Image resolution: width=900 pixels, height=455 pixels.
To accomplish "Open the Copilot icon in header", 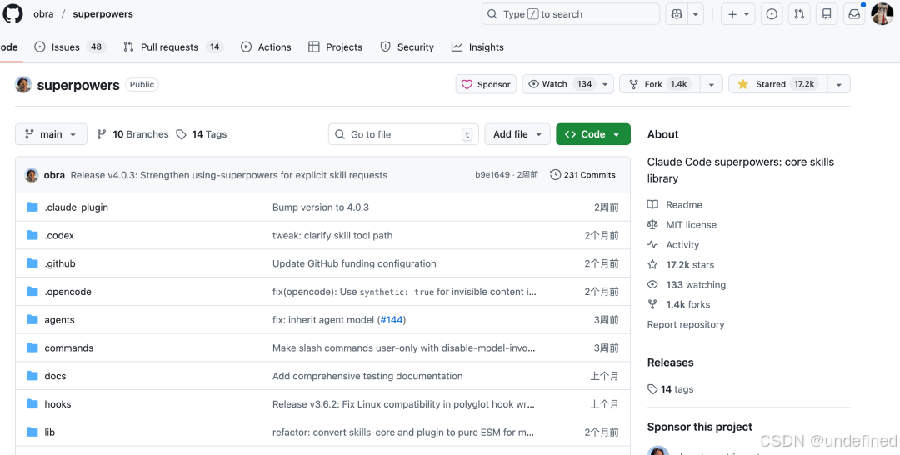I will coord(677,14).
